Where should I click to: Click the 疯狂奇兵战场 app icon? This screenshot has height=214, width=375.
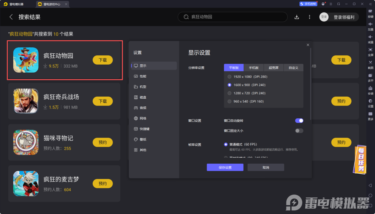coord(26,101)
